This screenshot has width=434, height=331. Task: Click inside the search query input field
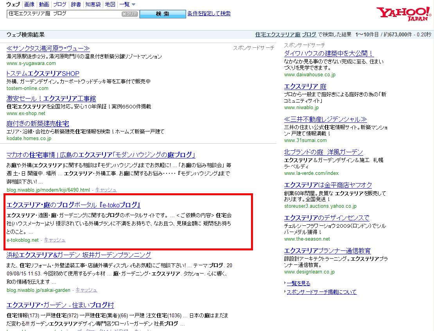(63, 14)
